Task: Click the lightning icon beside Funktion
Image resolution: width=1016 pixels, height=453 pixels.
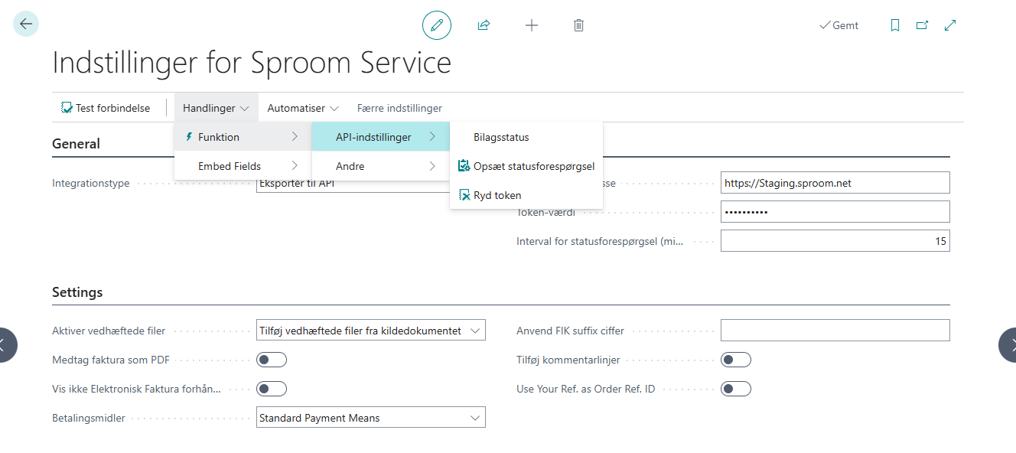Action: pos(189,137)
